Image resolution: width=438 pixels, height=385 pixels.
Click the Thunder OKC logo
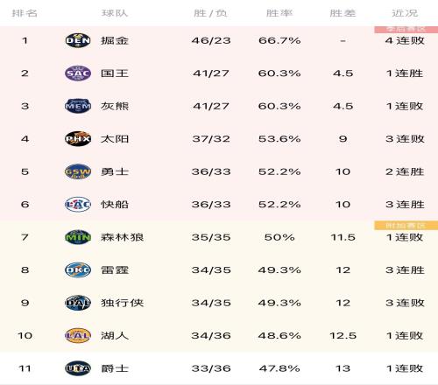click(x=78, y=270)
